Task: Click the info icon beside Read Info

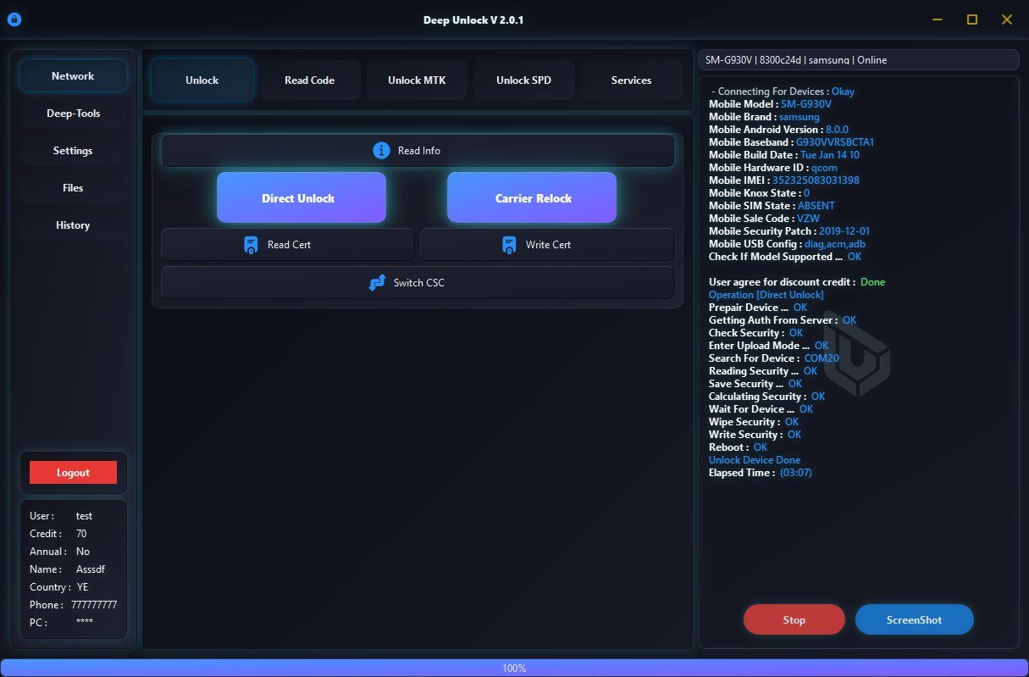Action: coord(380,150)
